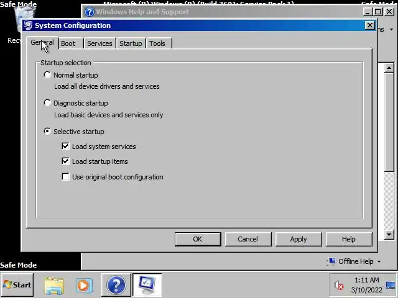Close the System Configuration window

[x=370, y=25]
